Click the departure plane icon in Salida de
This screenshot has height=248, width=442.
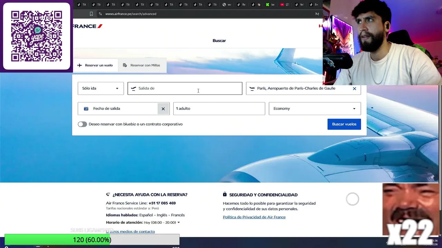click(x=134, y=89)
